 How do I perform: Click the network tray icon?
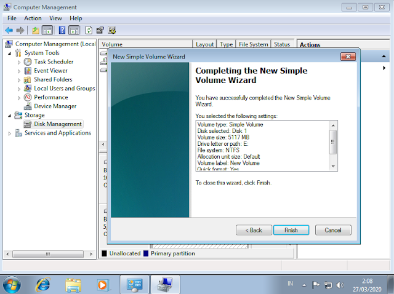click(328, 285)
